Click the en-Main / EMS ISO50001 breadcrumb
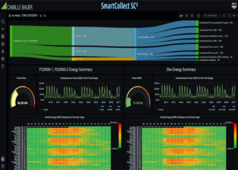 tap(25, 16)
